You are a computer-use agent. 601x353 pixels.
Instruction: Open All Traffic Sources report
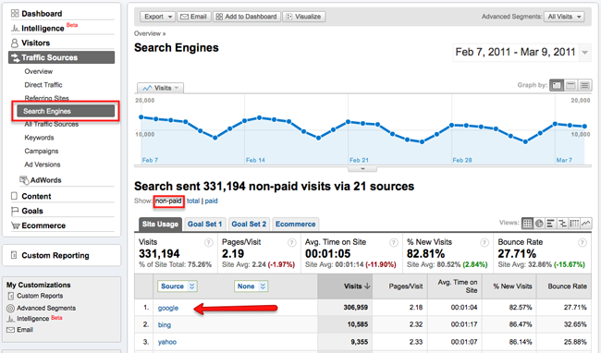pyautogui.click(x=52, y=124)
